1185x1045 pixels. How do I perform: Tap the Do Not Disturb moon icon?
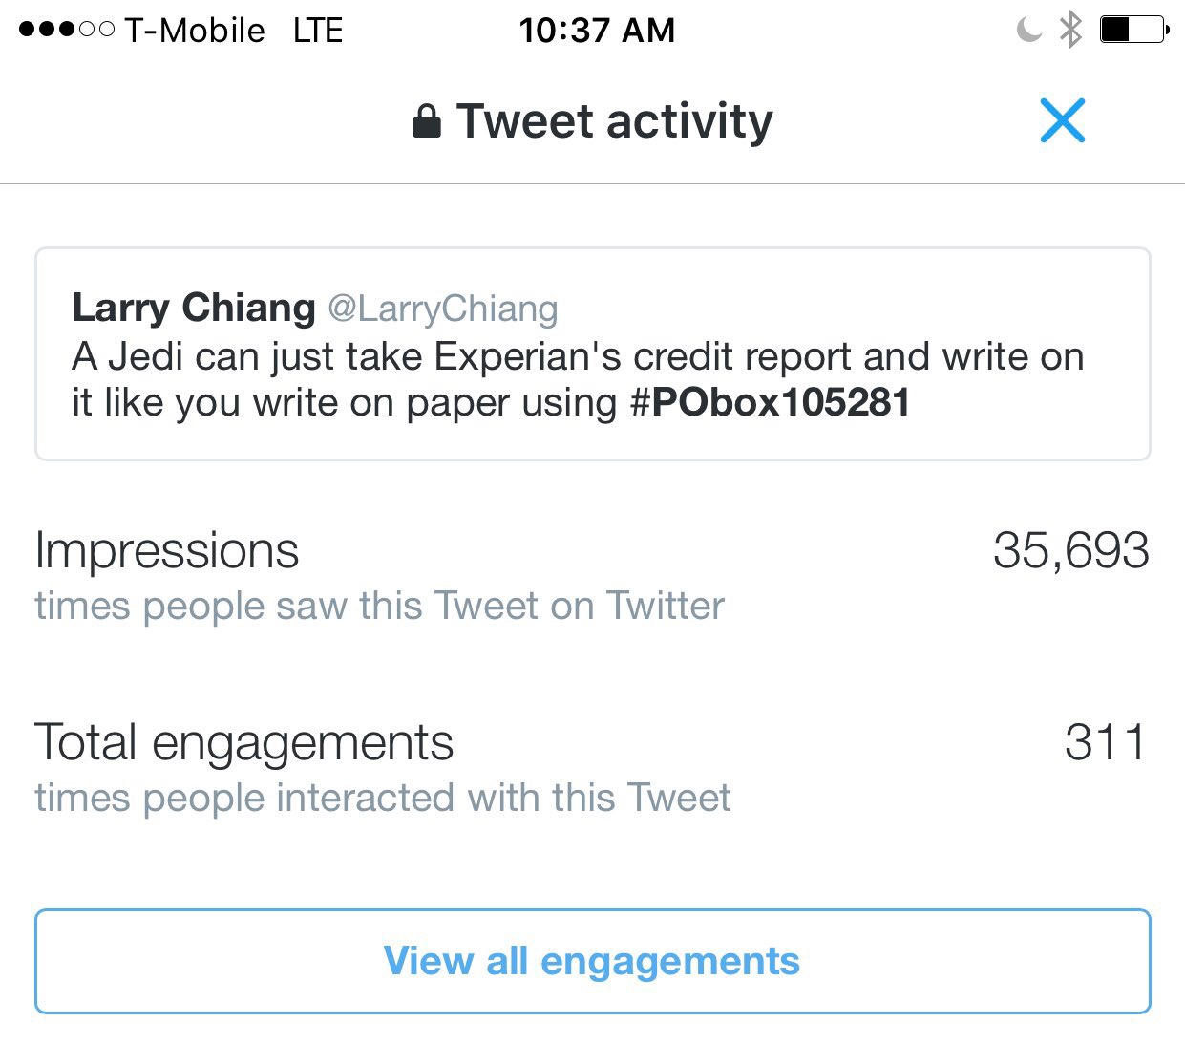(1029, 30)
